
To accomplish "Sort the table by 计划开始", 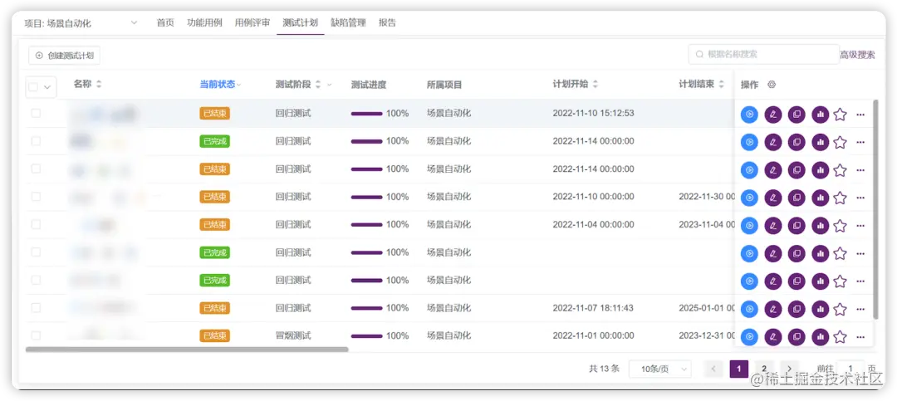I will coord(595,85).
